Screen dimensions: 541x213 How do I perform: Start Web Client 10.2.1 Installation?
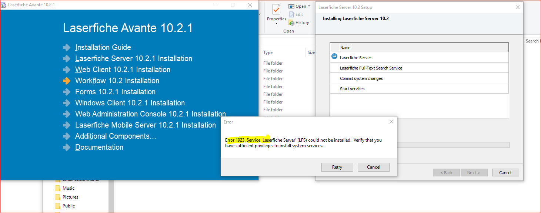coord(123,70)
